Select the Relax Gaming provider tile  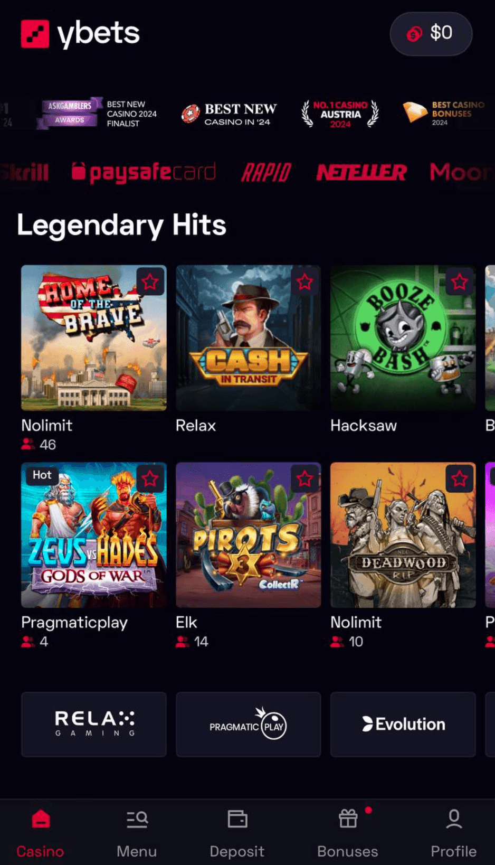point(94,725)
